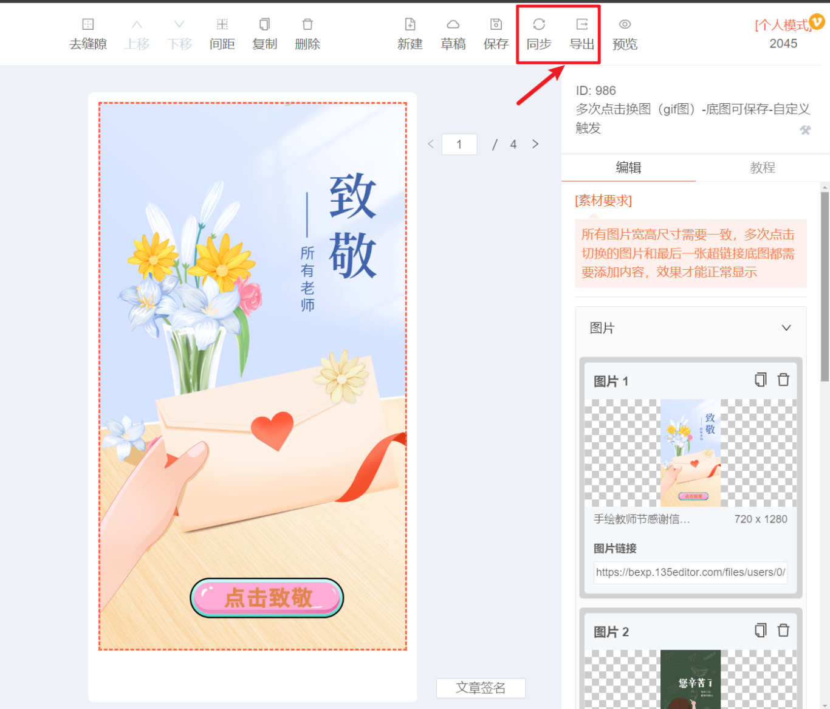Screen dimensions: 830x709
Task: Go to next page arrow
Action: tap(535, 144)
